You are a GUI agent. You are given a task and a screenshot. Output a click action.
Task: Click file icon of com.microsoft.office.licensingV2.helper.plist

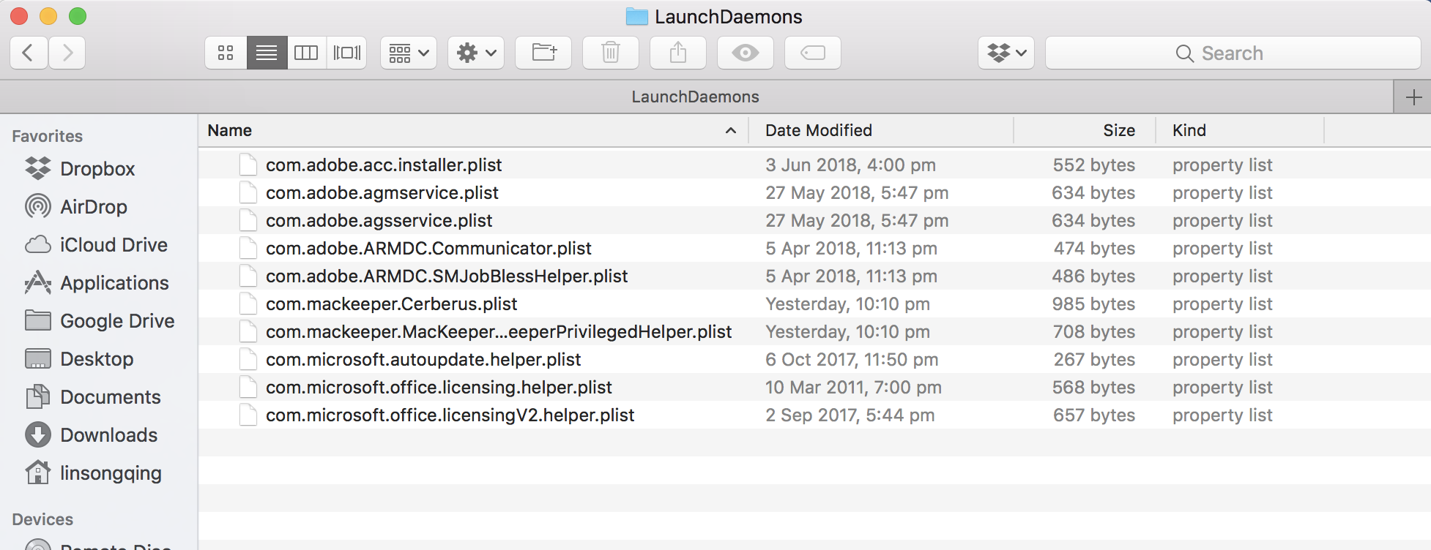pyautogui.click(x=248, y=415)
